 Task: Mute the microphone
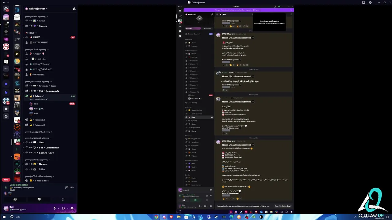pyautogui.click(x=55, y=208)
